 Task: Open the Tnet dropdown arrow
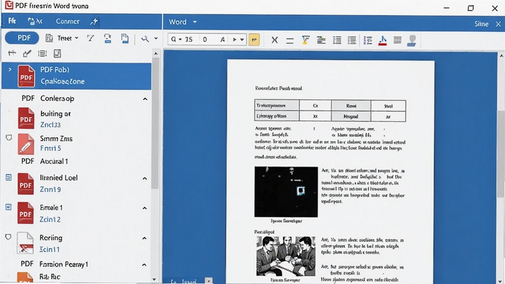pos(76,38)
